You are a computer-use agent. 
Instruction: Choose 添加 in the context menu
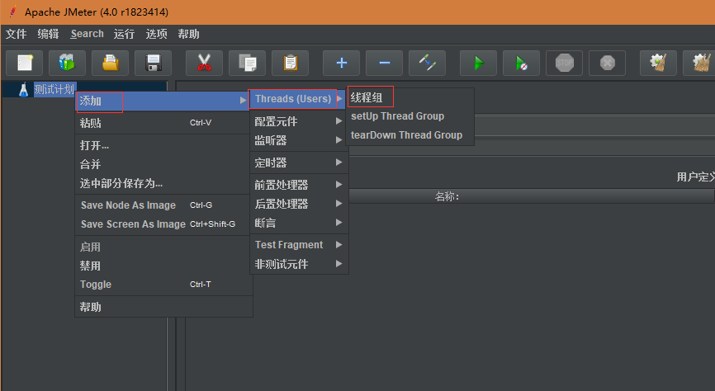(163, 101)
